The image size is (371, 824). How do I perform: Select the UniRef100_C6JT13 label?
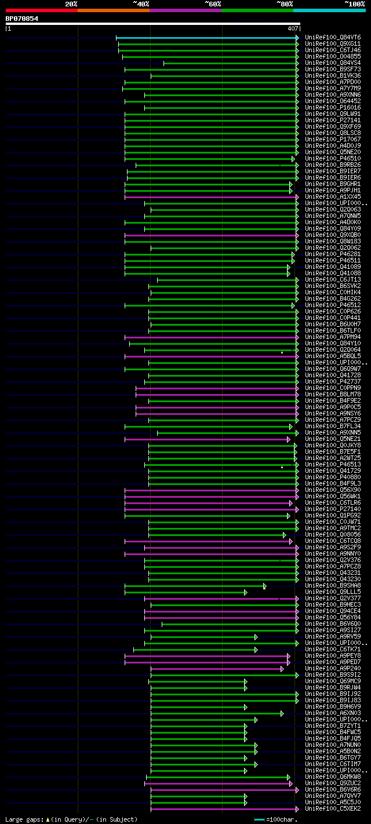332,280
